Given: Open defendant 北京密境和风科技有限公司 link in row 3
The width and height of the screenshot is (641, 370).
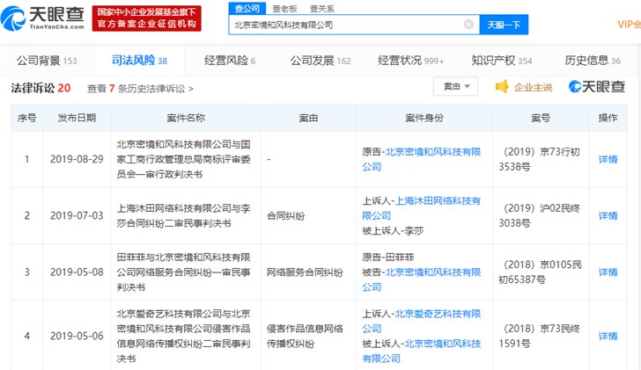Looking at the screenshot, I should point(422,279).
